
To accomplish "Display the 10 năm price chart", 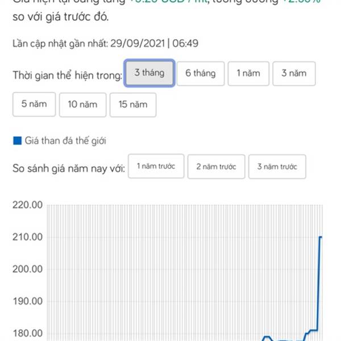I will click(x=82, y=105).
